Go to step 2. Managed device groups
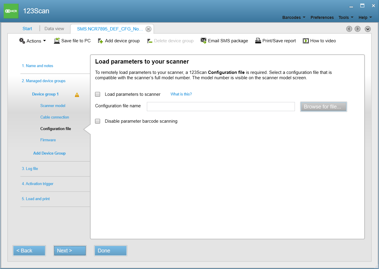The height and width of the screenshot is (269, 379). pyautogui.click(x=44, y=81)
